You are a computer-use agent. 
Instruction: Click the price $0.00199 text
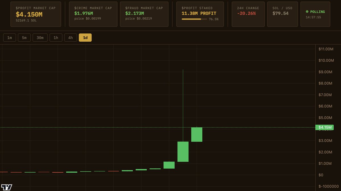point(88,18)
